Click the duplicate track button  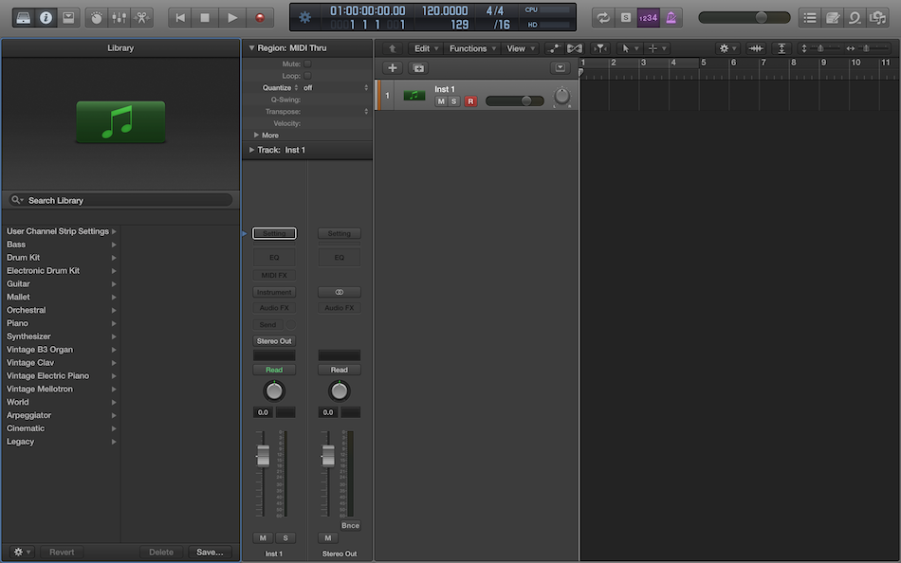pyautogui.click(x=418, y=68)
